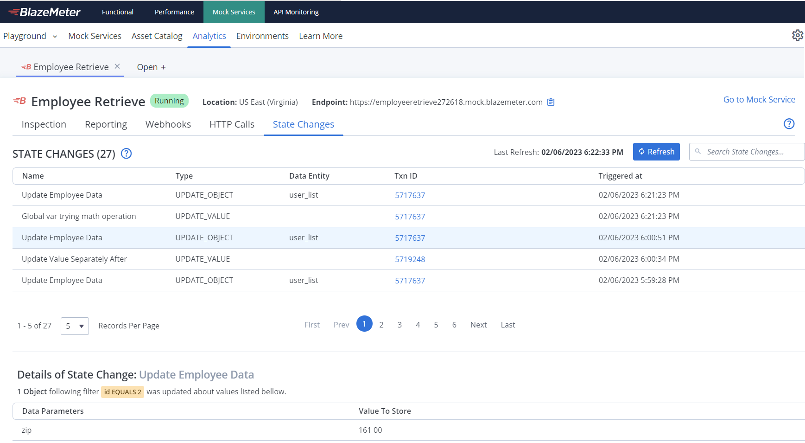
Task: Go to page 5
Action: pyautogui.click(x=436, y=325)
